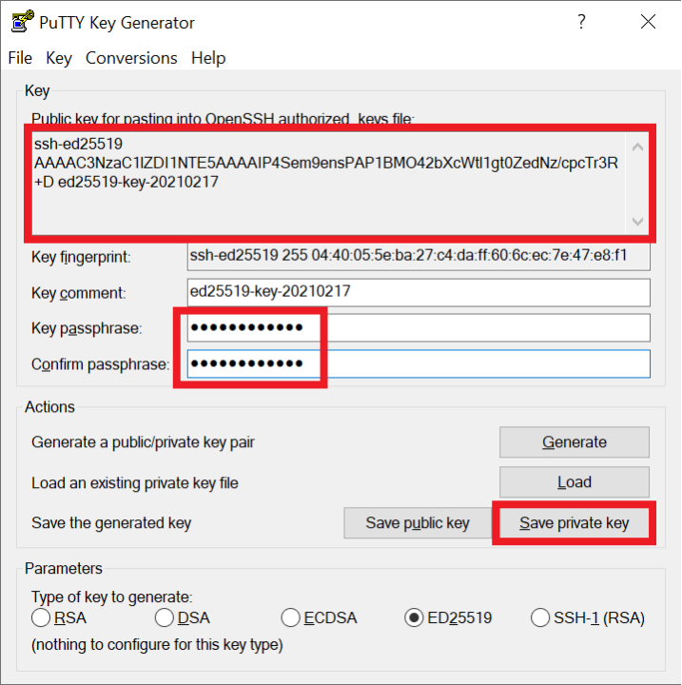Image resolution: width=682 pixels, height=685 pixels.
Task: Click the Confirm passphrase field
Action: (x=419, y=363)
